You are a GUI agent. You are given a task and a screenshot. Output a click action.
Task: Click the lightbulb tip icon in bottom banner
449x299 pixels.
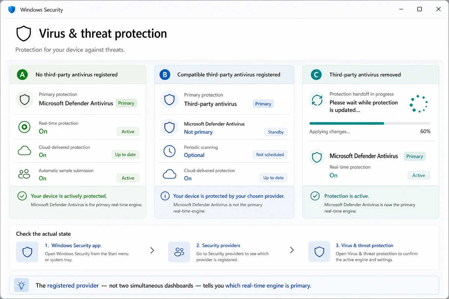21,286
